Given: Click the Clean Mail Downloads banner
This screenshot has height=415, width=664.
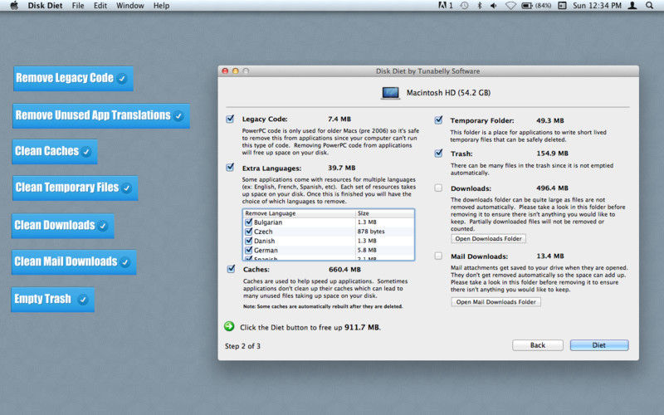Looking at the screenshot, I should (x=74, y=262).
